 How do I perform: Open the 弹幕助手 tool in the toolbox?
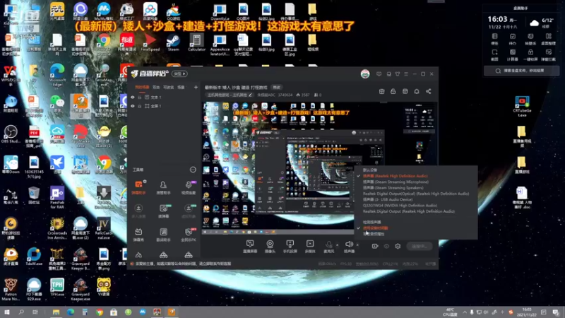coord(138,188)
